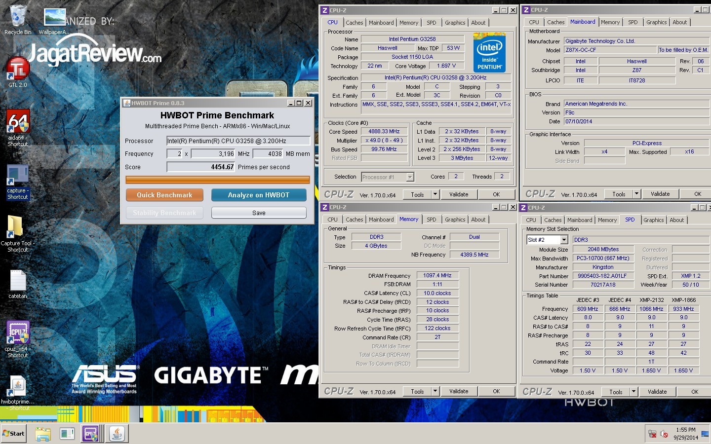Click the Multiplier value x 49.0

click(x=384, y=141)
